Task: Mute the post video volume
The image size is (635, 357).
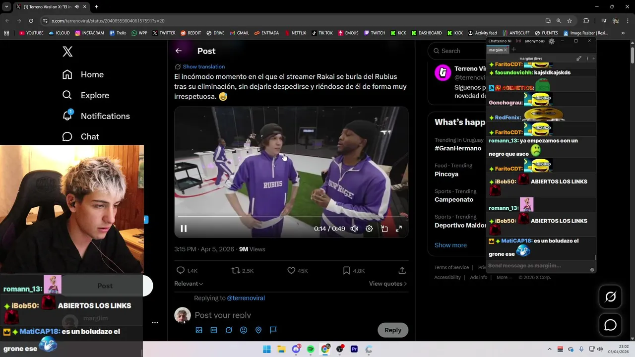Action: (354, 229)
